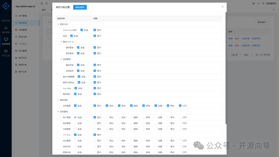Toggle 全选 for Antd Vue3.0组件
The height and width of the screenshot is (157, 279).
[x=82, y=30]
